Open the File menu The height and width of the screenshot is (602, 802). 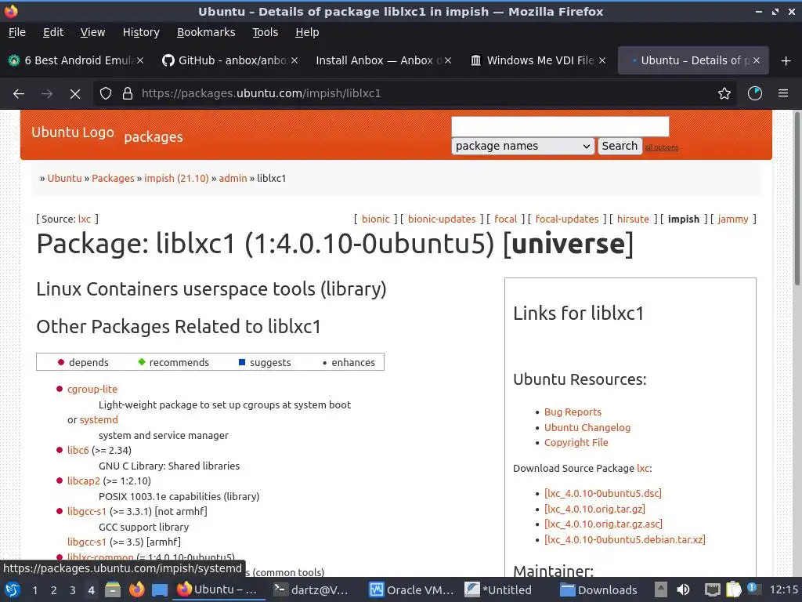click(x=17, y=32)
